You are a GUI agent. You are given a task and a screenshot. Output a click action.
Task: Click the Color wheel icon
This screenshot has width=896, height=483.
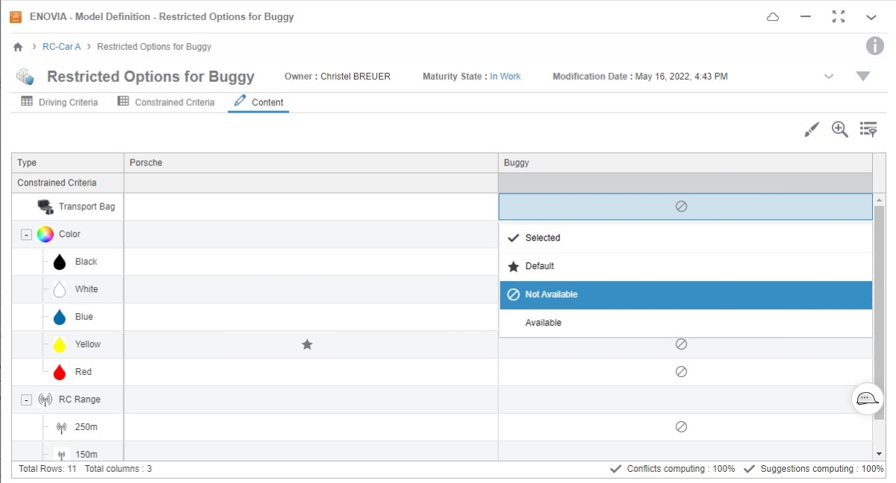pos(45,234)
